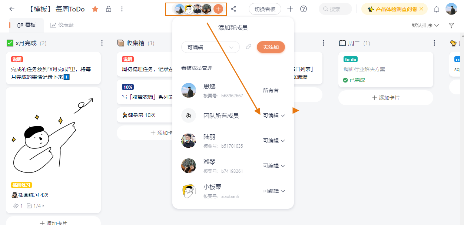464x225 pixels.
Task: Expand the 可编辑 permission combo box
Action: [210, 47]
